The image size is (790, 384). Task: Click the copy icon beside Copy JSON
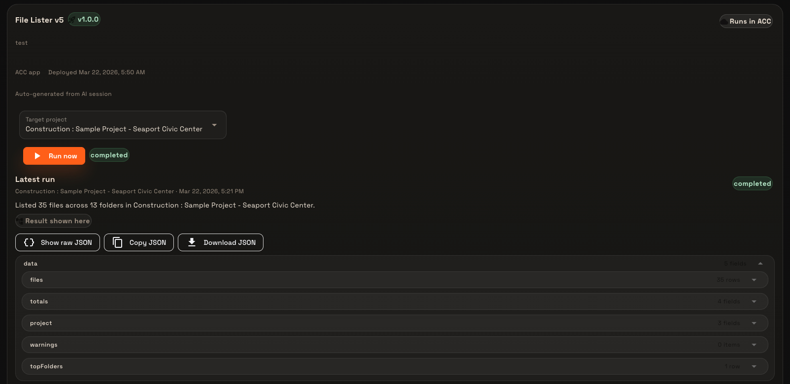tap(117, 242)
